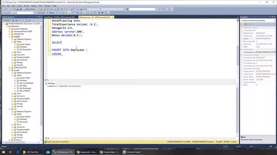The height and width of the screenshot is (155, 277).
Task: Close the Properties panel
Action: tap(275, 17)
